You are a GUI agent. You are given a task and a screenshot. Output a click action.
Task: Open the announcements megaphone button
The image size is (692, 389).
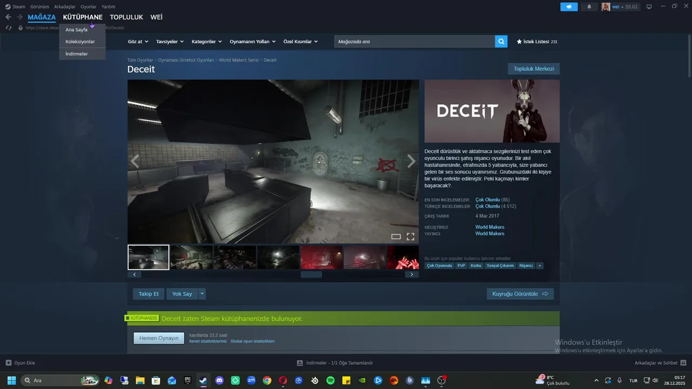point(569,6)
